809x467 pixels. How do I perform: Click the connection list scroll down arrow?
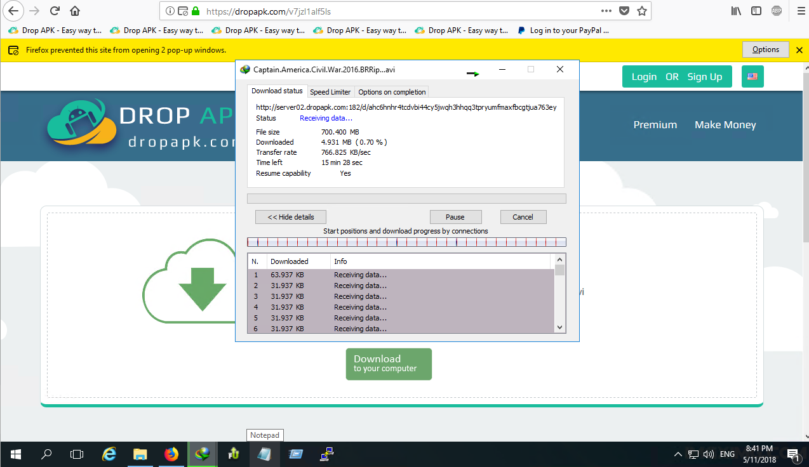click(560, 327)
